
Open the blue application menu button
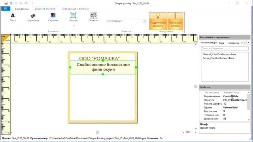click(6, 9)
